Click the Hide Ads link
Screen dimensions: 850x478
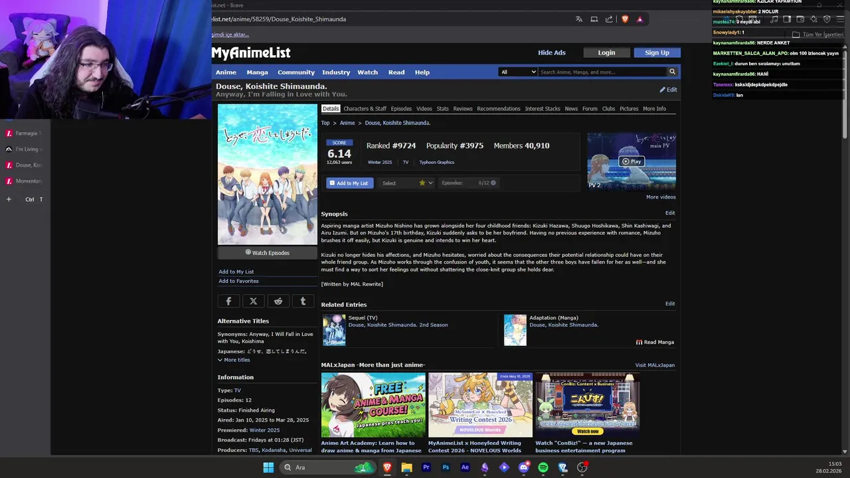(552, 52)
